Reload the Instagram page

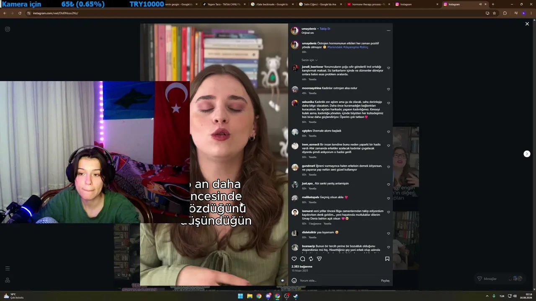coord(20,13)
